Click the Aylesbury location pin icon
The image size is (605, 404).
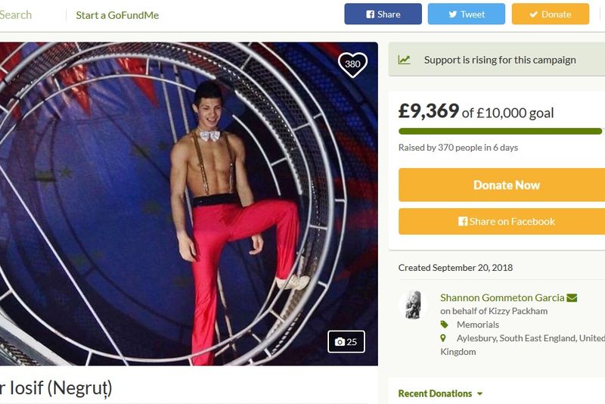pos(444,338)
